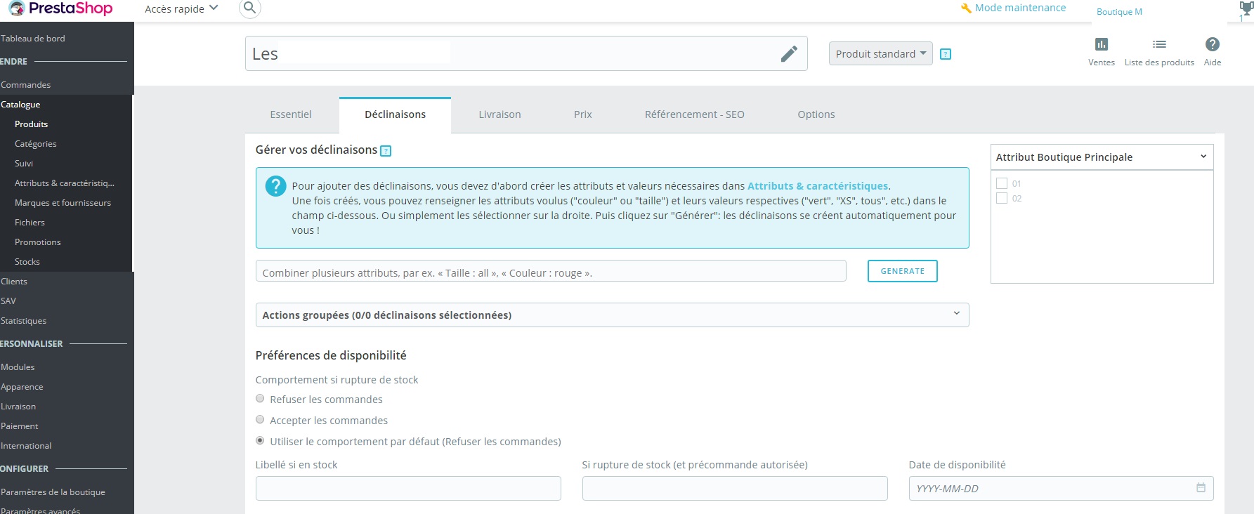Click help icon next to Produit standard
The width and height of the screenshot is (1254, 514).
(x=946, y=54)
